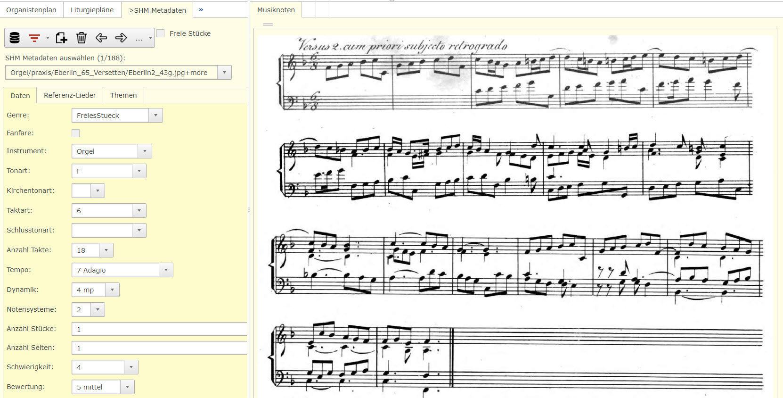Click the Anzahl Seiten input field
The height and width of the screenshot is (398, 783).
click(159, 348)
